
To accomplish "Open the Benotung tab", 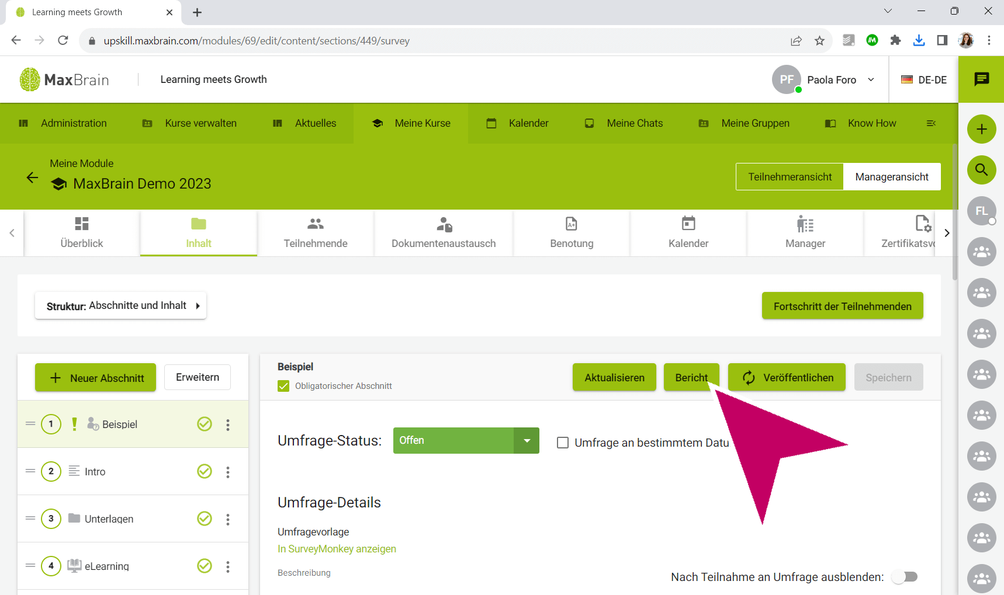I will pos(572,233).
